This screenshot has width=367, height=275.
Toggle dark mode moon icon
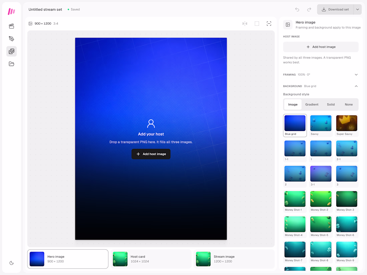pyautogui.click(x=11, y=263)
